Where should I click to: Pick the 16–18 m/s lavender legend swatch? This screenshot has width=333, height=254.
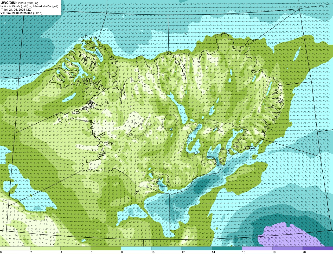(x=257, y=249)
